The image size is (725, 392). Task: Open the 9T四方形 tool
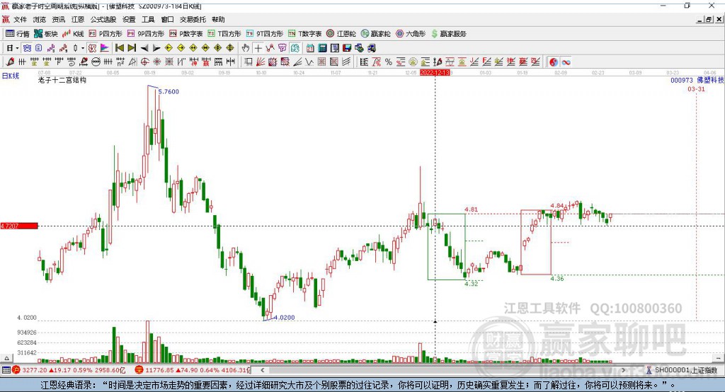[x=265, y=34]
